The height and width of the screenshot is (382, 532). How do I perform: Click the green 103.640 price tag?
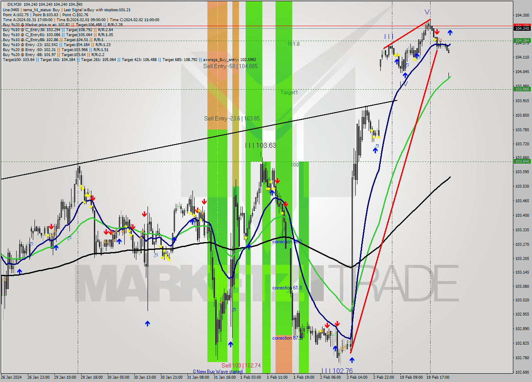(x=522, y=161)
